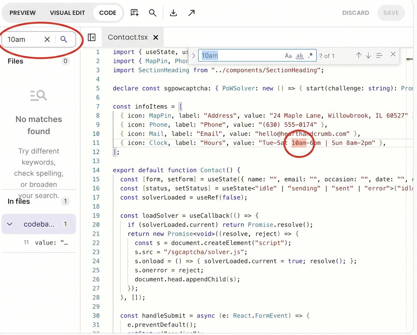Close the Contact.tsx tab
Viewport: 417px width, 335px height.
click(x=156, y=37)
